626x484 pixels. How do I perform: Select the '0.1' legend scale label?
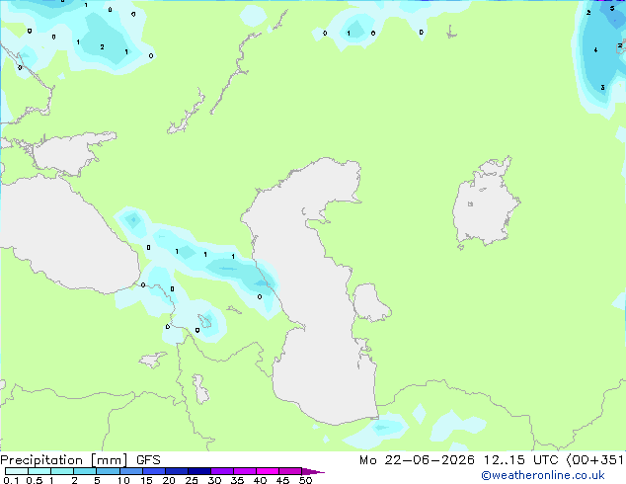coord(11,480)
